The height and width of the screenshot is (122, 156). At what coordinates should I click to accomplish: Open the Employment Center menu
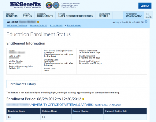[x=104, y=15]
